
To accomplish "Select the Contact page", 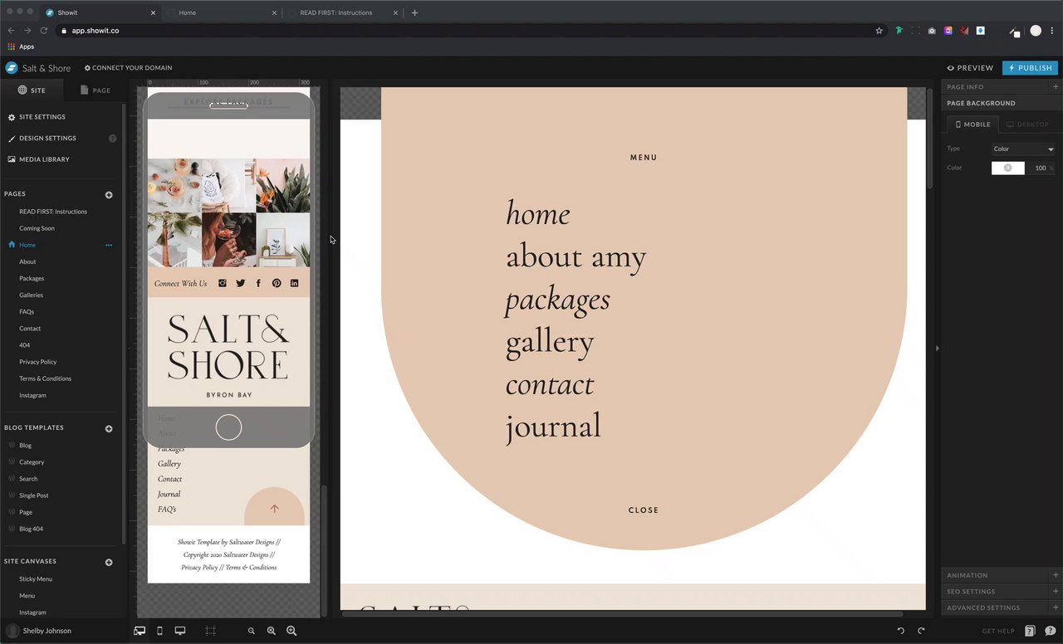I will [x=30, y=329].
